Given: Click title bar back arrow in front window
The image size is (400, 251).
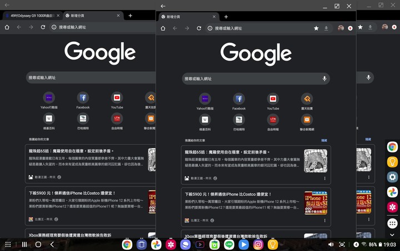Looking at the screenshot, I should click(x=163, y=6).
